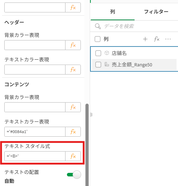
Task: Open expression editor for content background color
Action: coord(73,107)
